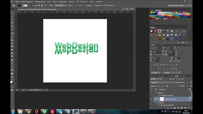Open Opera from the taskbar
Screen dimensions: 203x114
(x=36, y=112)
